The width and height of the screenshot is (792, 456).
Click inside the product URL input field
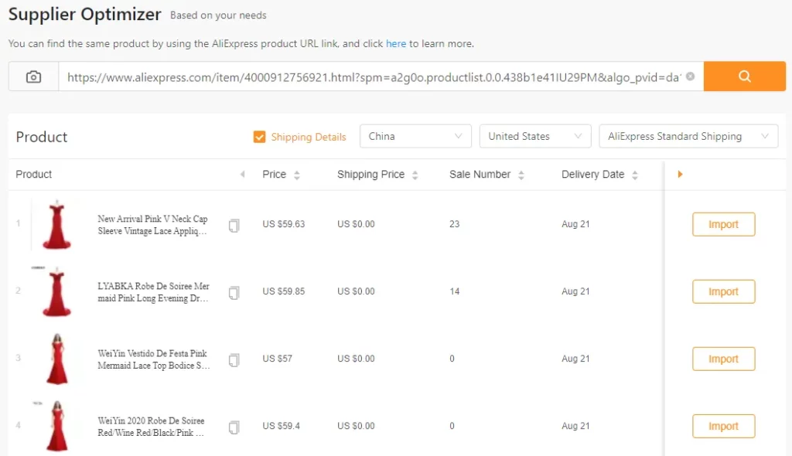coord(348,76)
